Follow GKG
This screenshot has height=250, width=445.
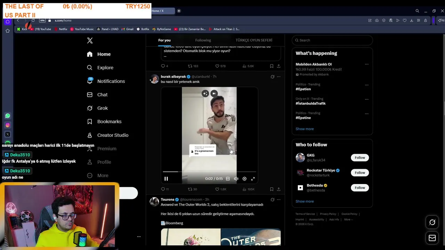point(360,158)
